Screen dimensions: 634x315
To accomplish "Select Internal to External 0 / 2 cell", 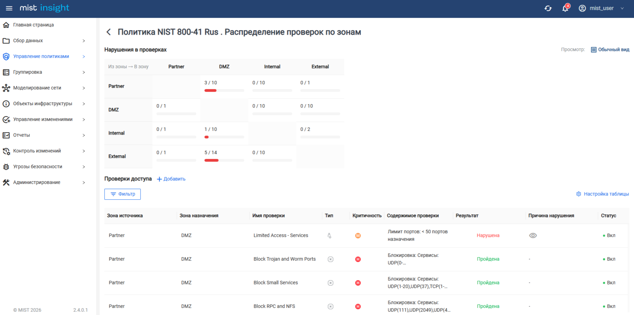I will pyautogui.click(x=320, y=133).
